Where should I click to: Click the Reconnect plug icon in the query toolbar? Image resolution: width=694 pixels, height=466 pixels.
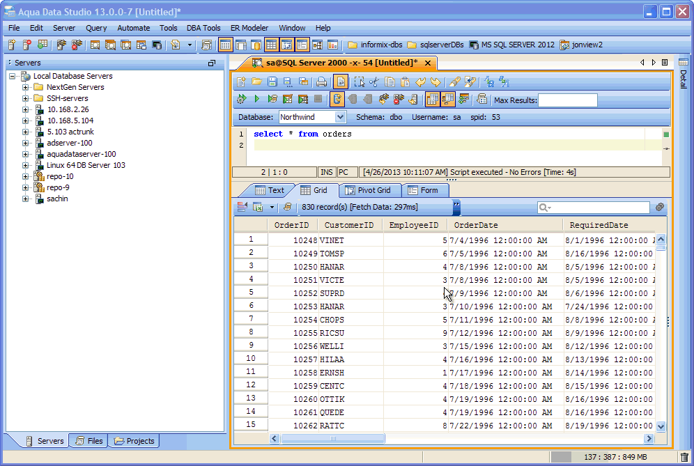click(x=383, y=99)
